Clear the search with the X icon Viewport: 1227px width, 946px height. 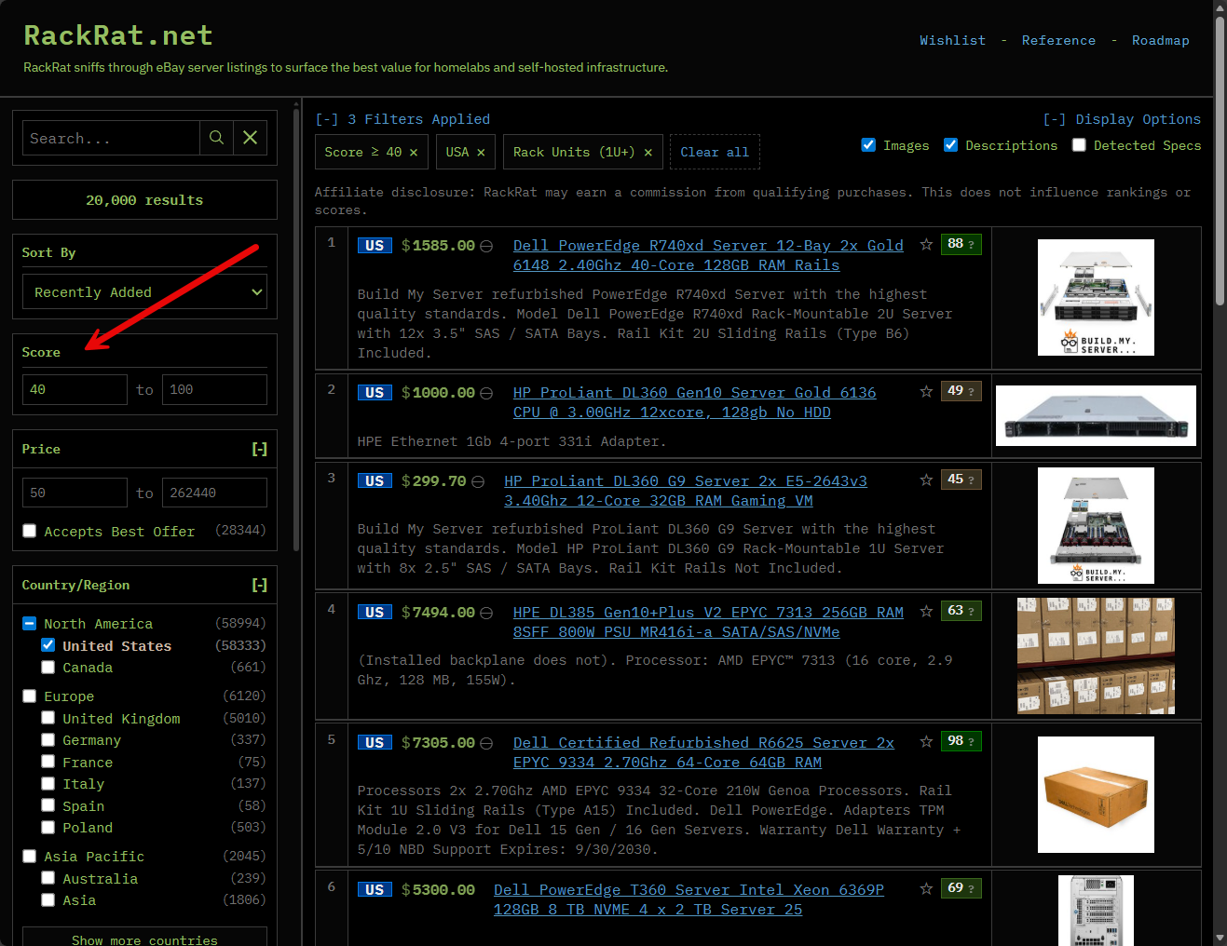(250, 138)
